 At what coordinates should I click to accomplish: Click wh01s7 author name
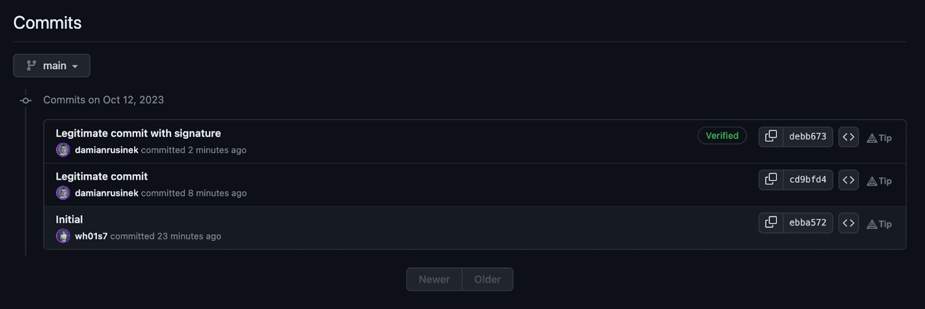(x=91, y=236)
